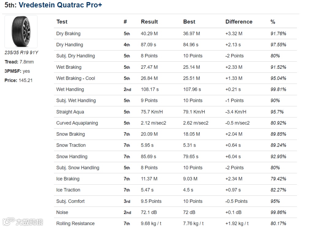This screenshot has width=331, height=228.
Task: Click the Subj. Comfort test label
Action: 70,201
